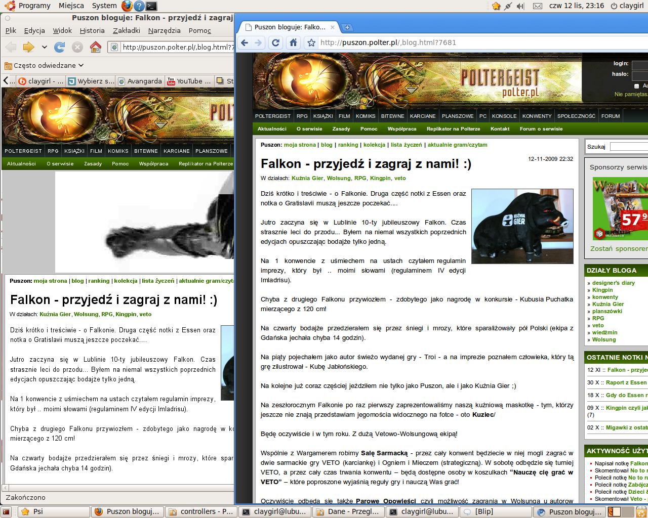Screen dimensions: 648x518
Task: Click PLANSZOWE in Chrome page navigation
Action: tap(458, 116)
